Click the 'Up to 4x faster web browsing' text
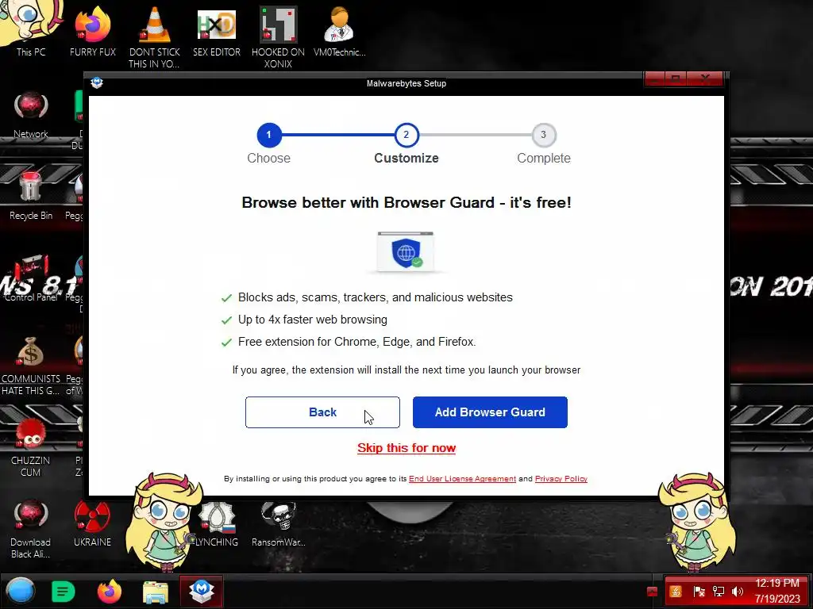The image size is (813, 609). click(x=313, y=320)
